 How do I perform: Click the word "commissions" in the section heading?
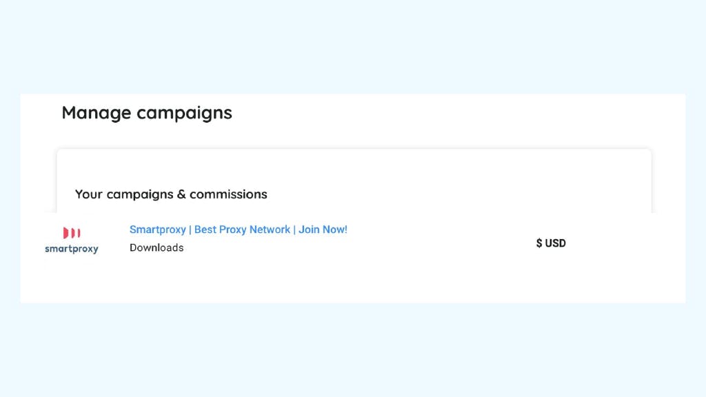click(228, 194)
